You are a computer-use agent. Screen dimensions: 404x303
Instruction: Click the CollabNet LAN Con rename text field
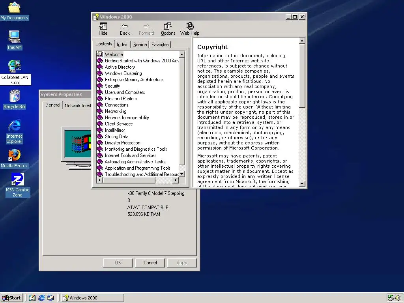point(15,80)
